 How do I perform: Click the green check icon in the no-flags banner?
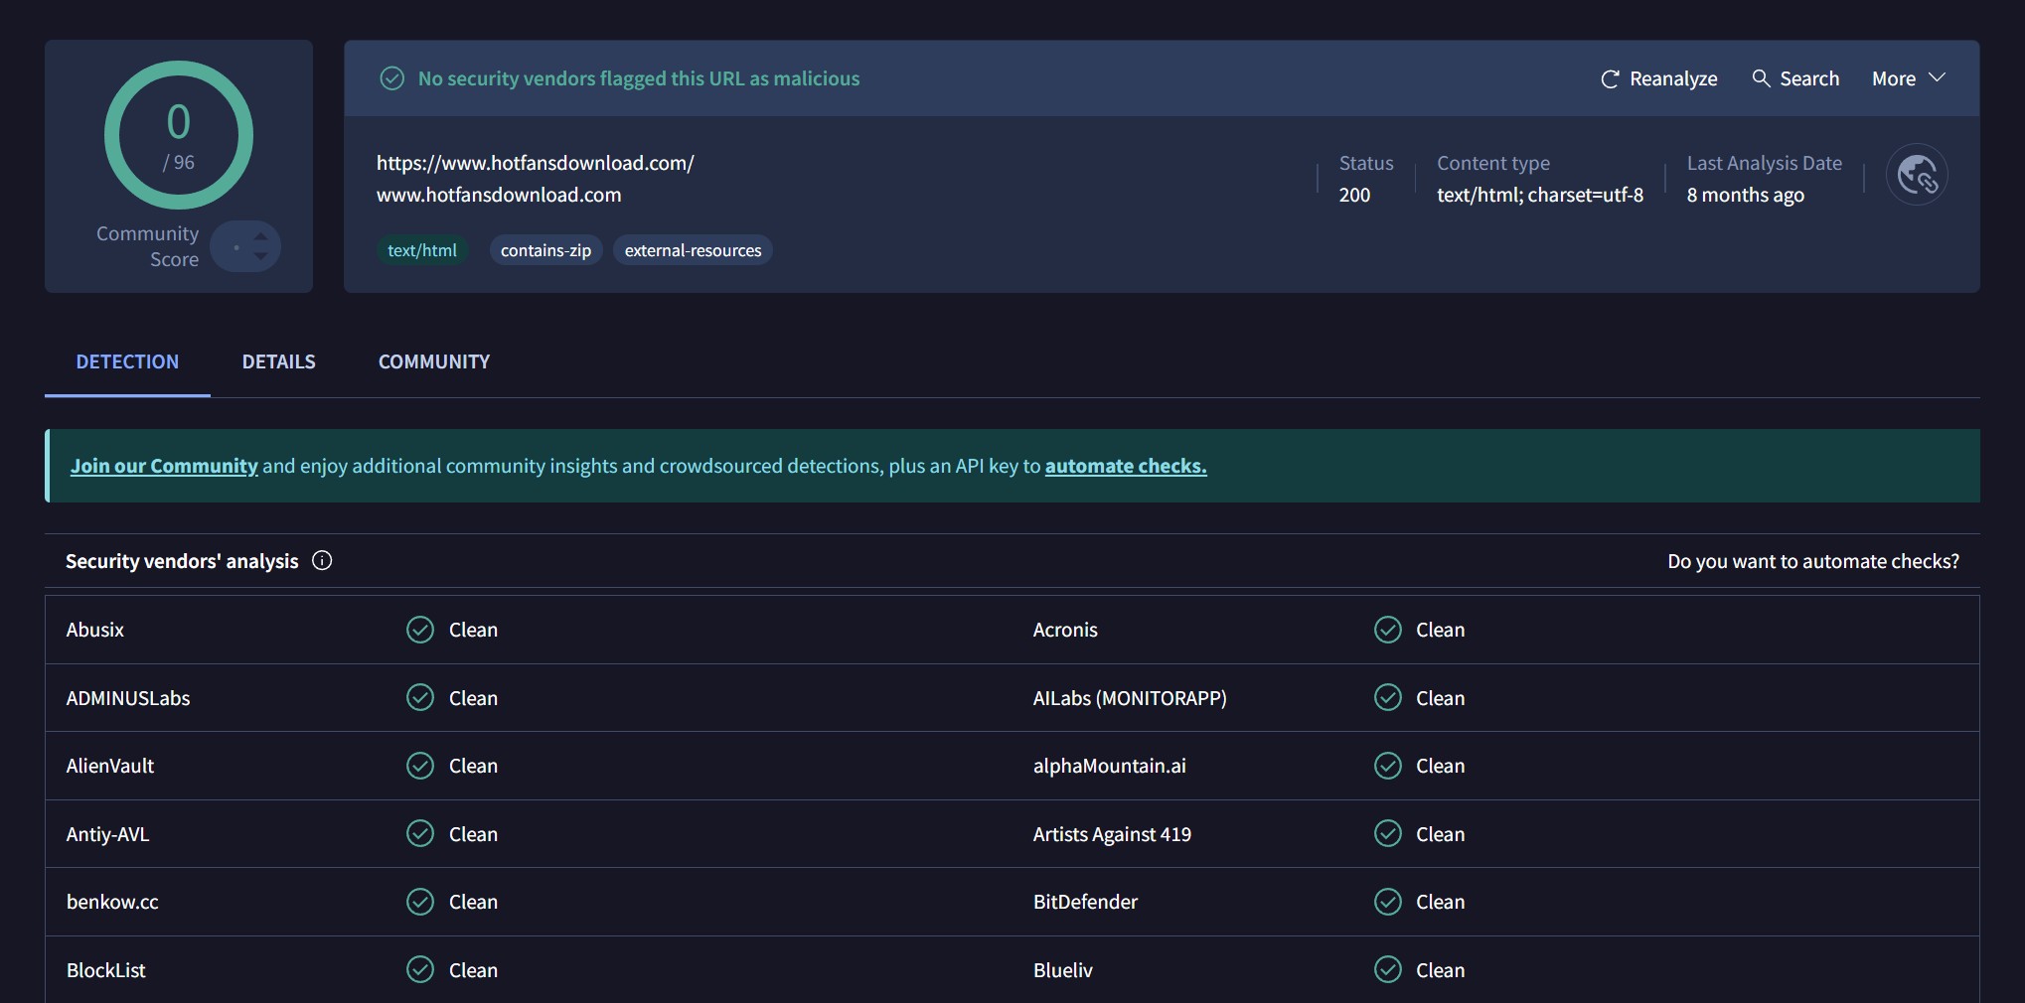pos(392,78)
